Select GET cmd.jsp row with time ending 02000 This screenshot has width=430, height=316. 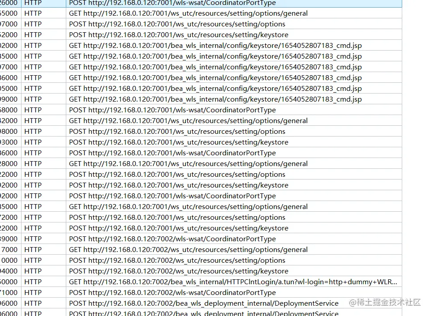pos(201,46)
